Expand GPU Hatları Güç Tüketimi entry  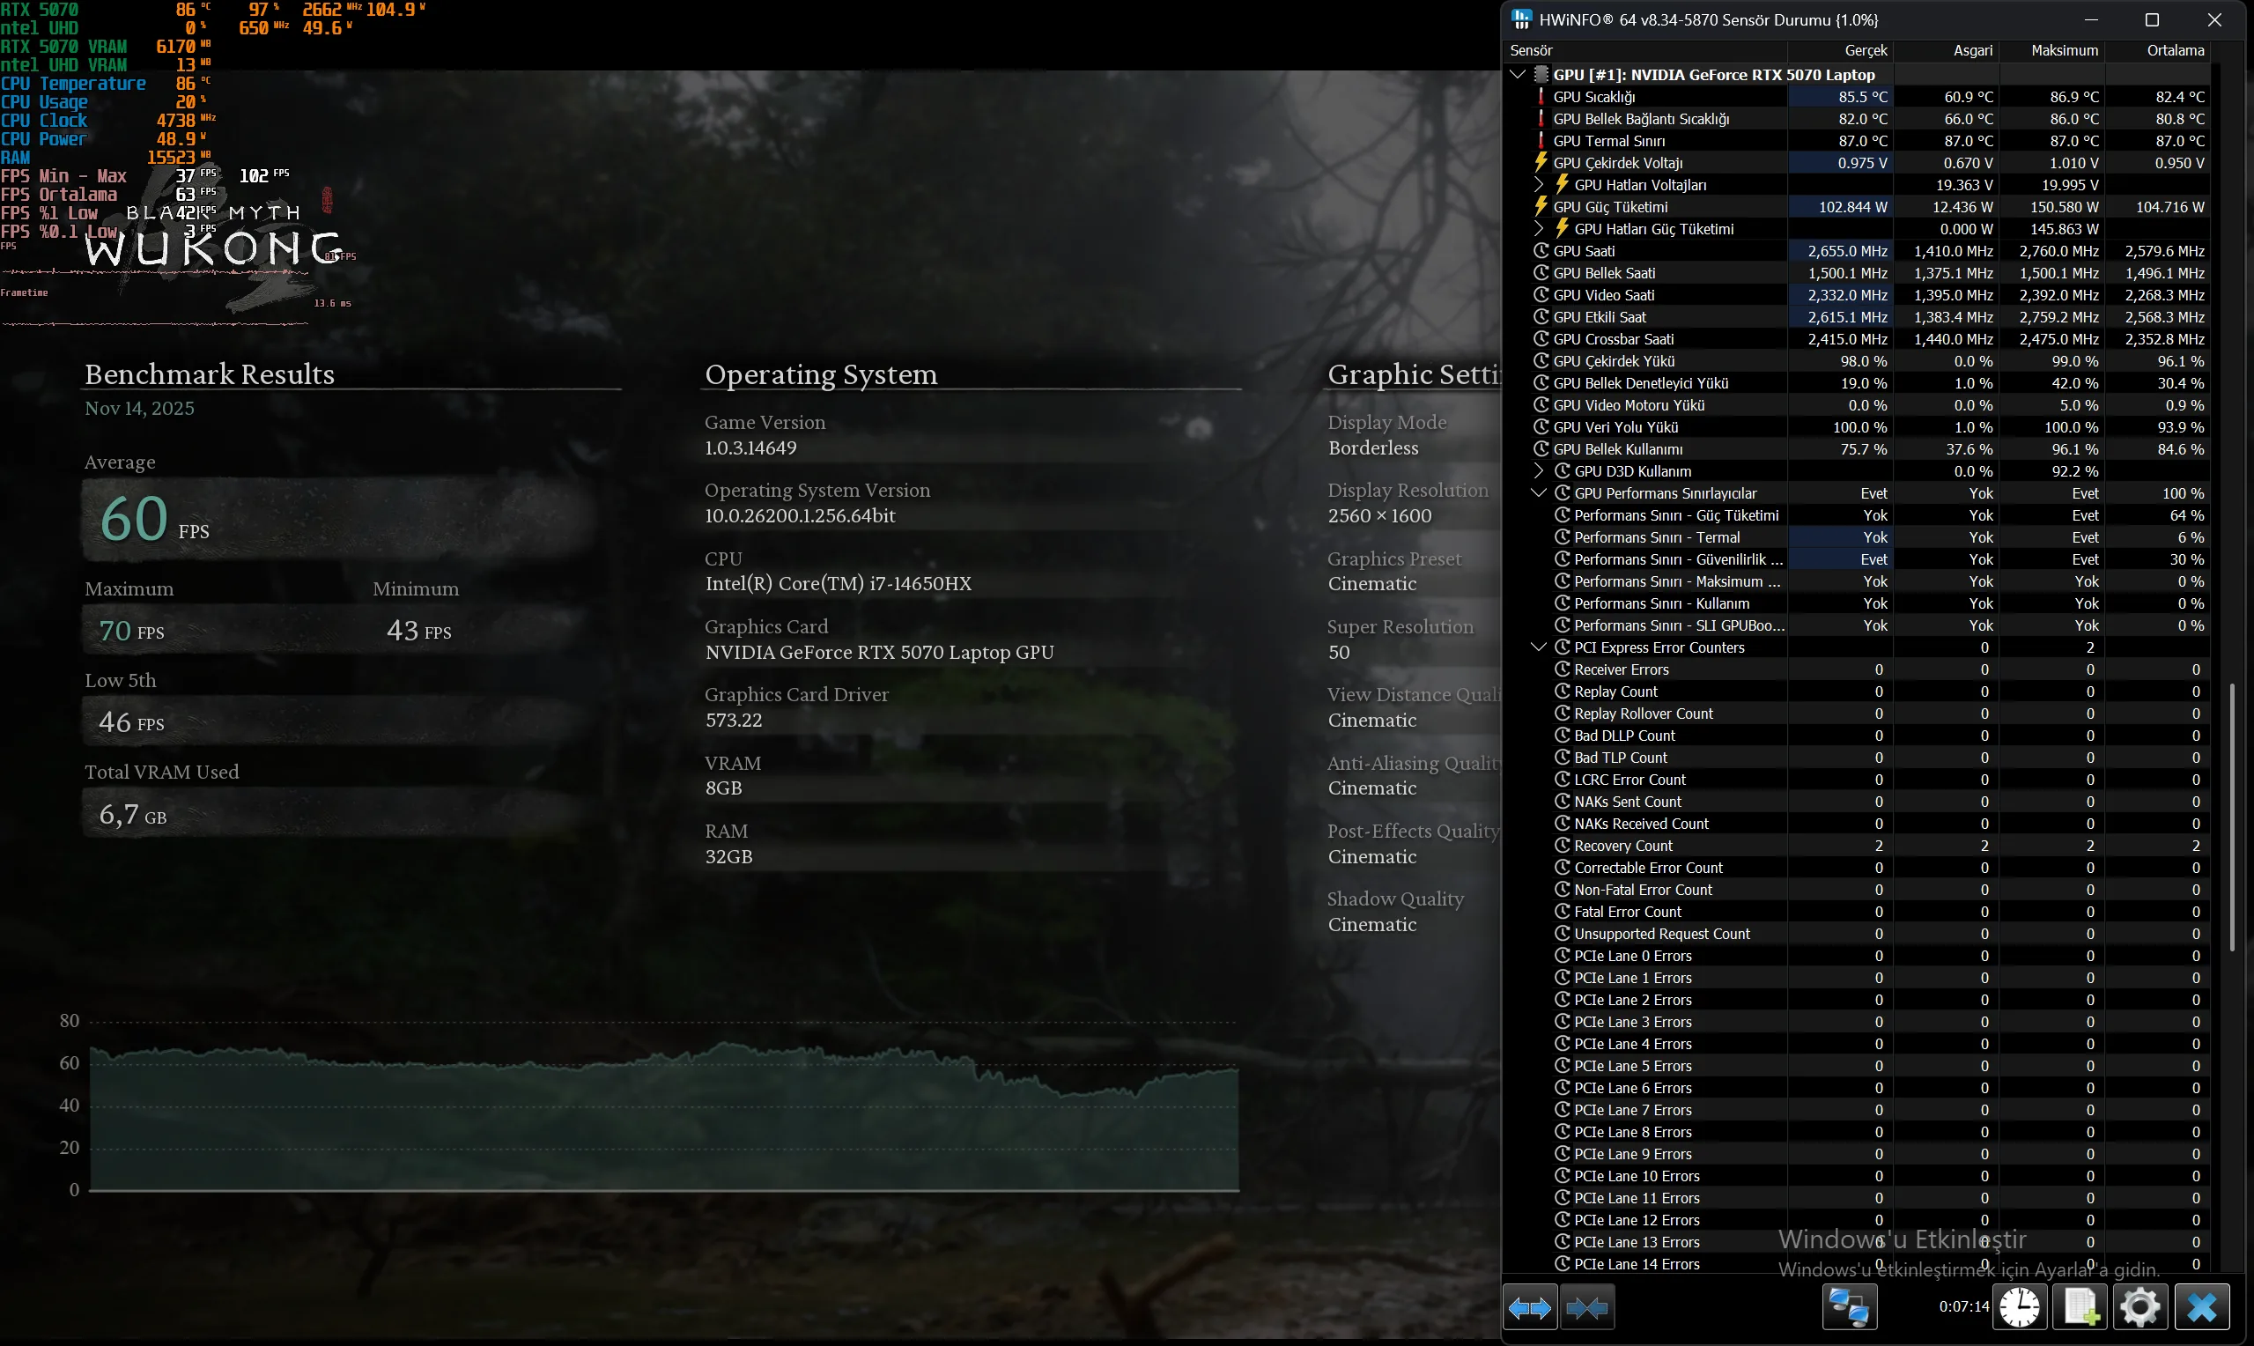(x=1539, y=228)
